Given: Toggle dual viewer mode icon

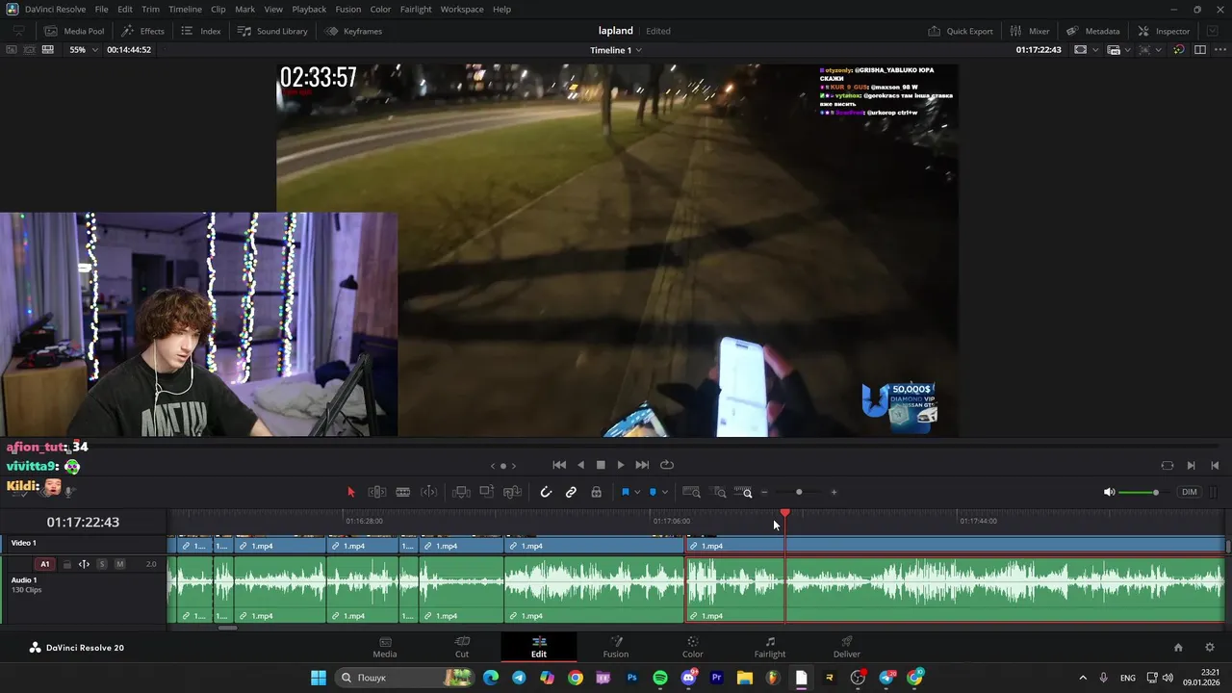Looking at the screenshot, I should point(1199,49).
